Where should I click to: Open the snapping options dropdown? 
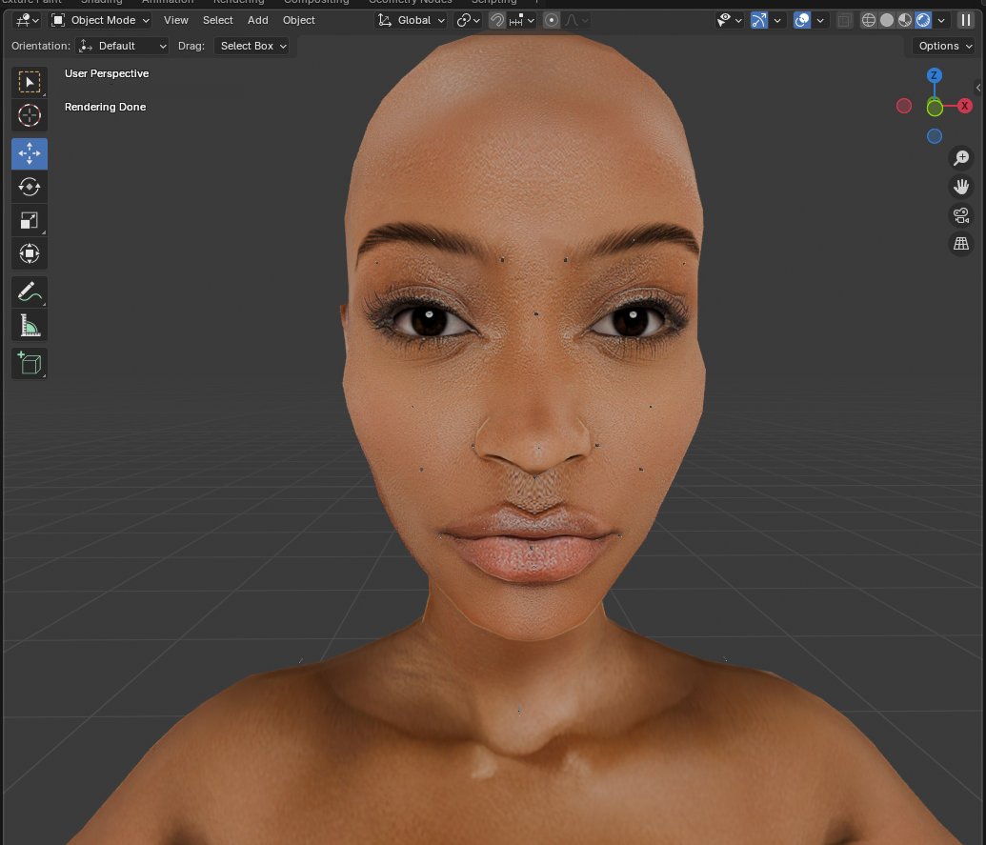tap(522, 20)
